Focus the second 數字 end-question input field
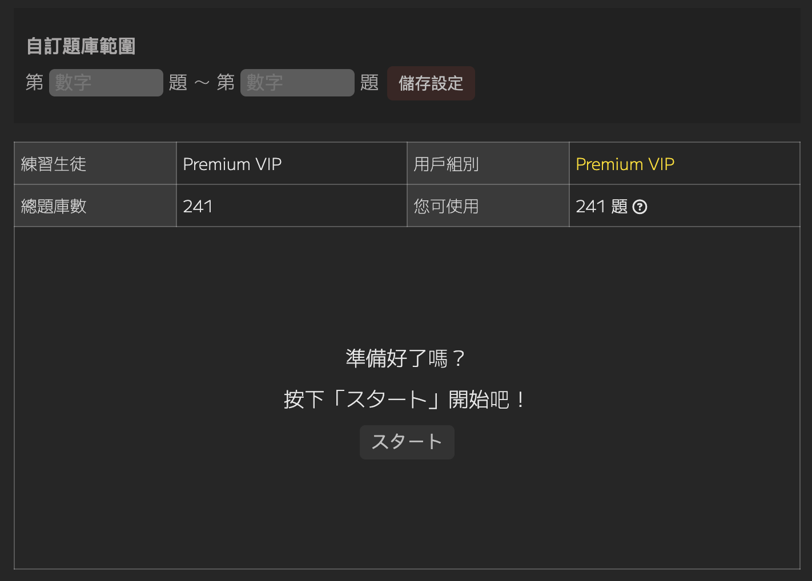 (298, 83)
